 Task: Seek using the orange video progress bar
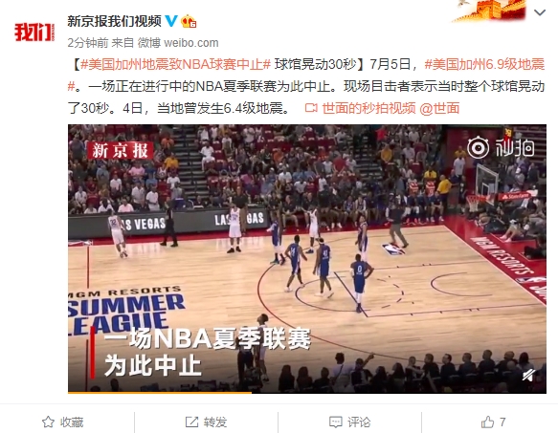(307, 393)
